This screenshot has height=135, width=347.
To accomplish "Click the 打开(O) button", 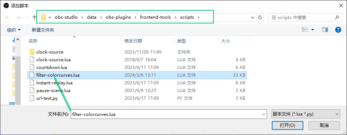I will coord(288,125).
